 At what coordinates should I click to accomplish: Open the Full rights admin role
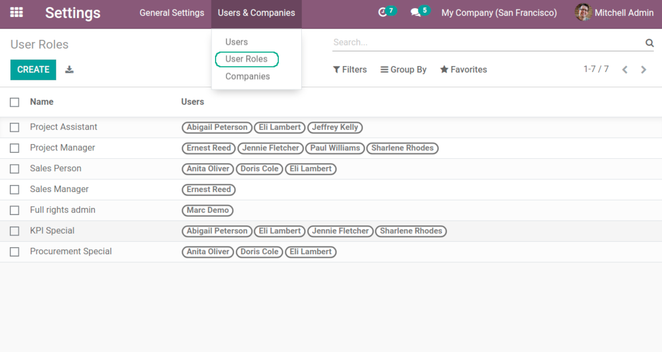point(63,210)
